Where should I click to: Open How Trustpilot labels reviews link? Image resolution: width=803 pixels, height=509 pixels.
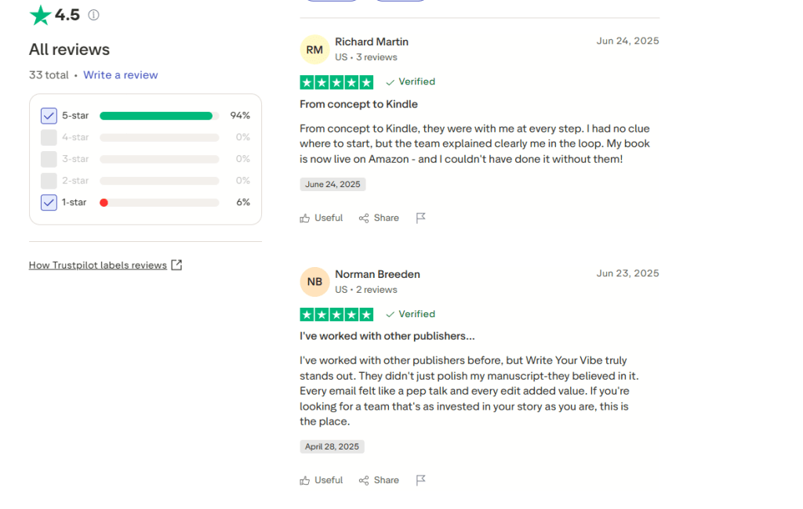[x=98, y=265]
